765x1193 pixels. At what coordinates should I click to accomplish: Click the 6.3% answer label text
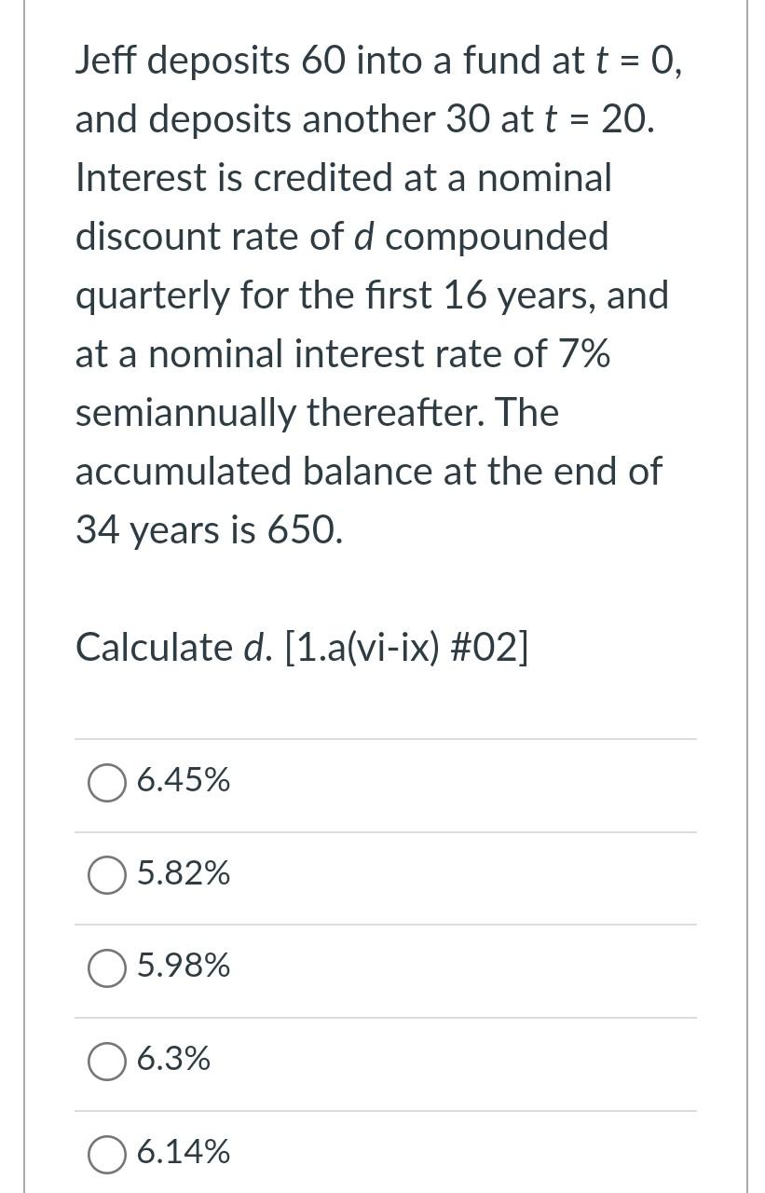(x=173, y=1060)
